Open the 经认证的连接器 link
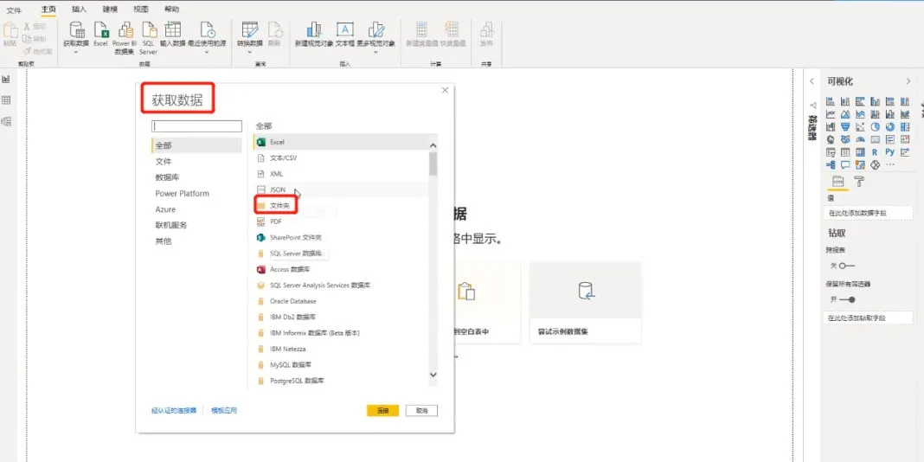The image size is (924, 462). [174, 411]
